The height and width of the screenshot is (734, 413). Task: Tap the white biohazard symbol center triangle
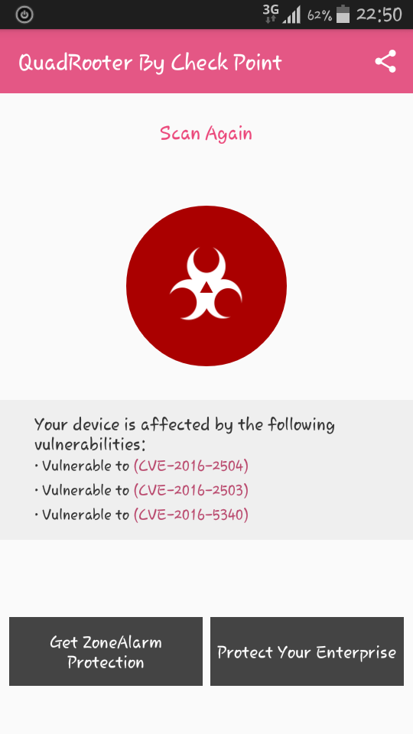206,287
